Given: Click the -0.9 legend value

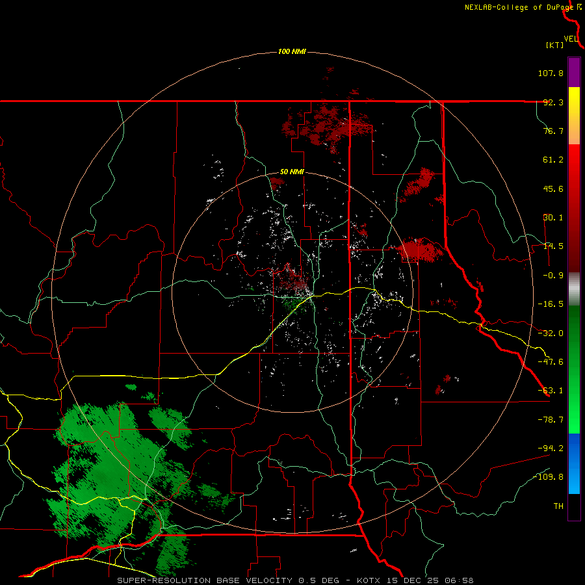Looking at the screenshot, I should coord(553,276).
